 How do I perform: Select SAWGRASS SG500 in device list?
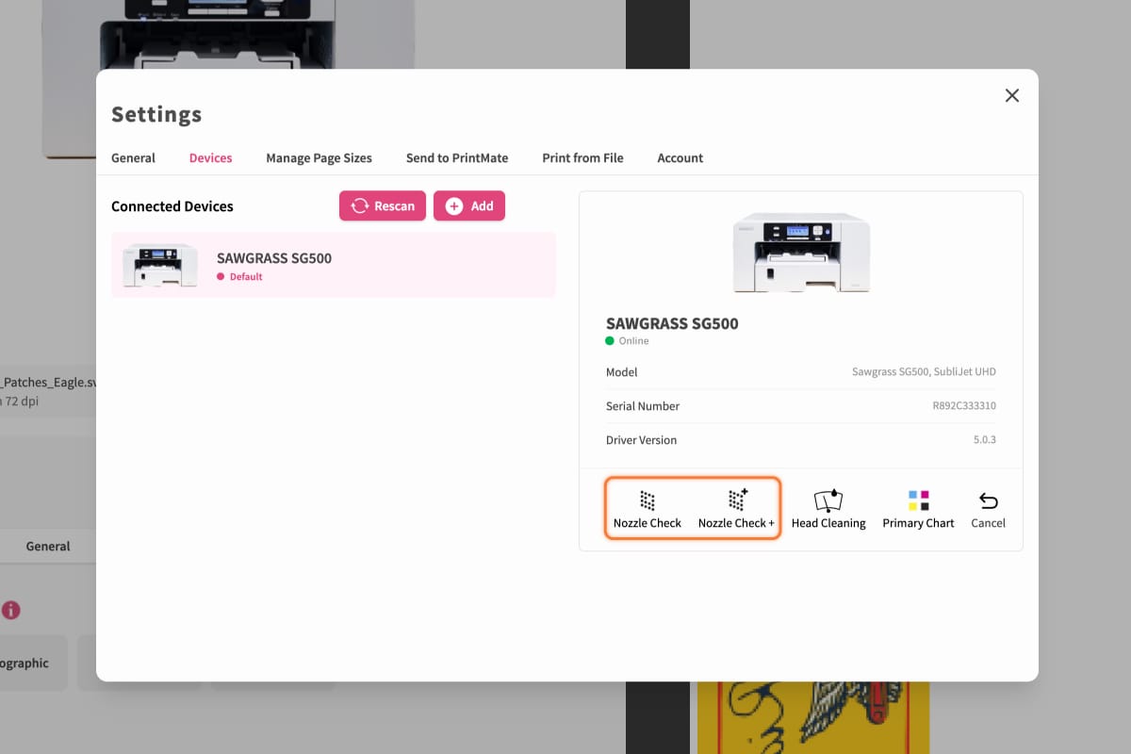334,265
